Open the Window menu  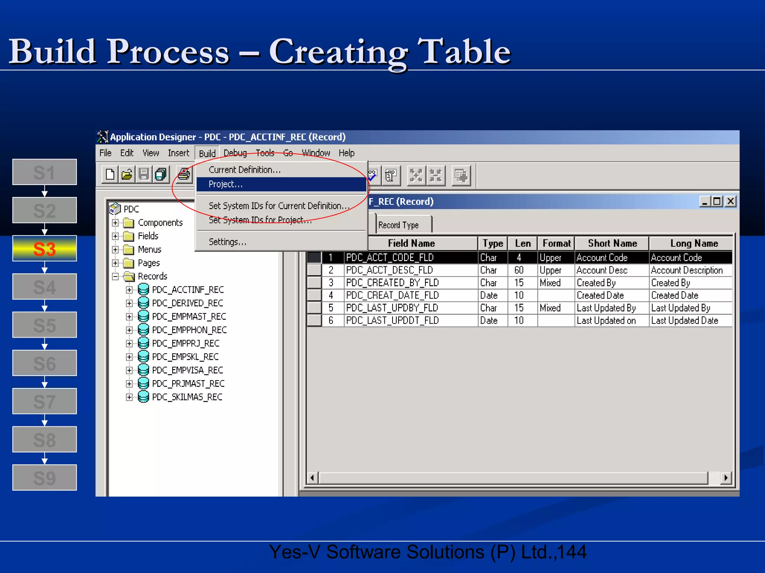tap(316, 153)
